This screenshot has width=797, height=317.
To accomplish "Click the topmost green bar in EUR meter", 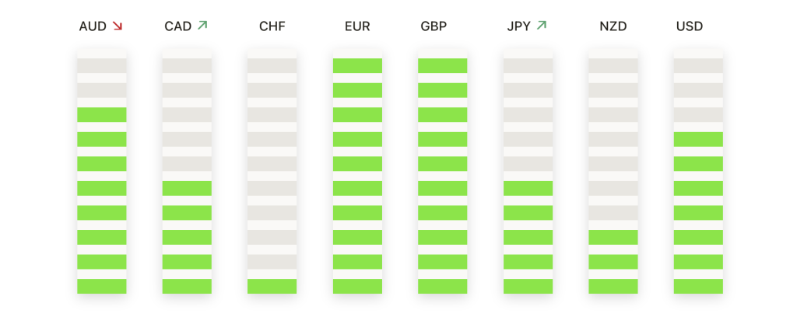I will tap(357, 65).
